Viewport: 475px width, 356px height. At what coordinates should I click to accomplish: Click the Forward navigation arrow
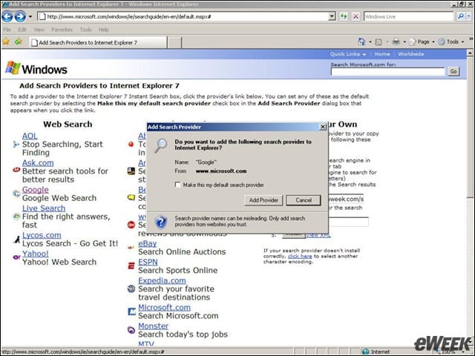tap(20, 16)
